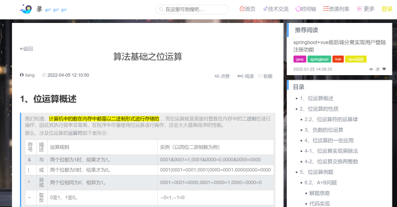Jump to 2、位运算的性质 in contents
397x207 pixels.
pos(319,109)
